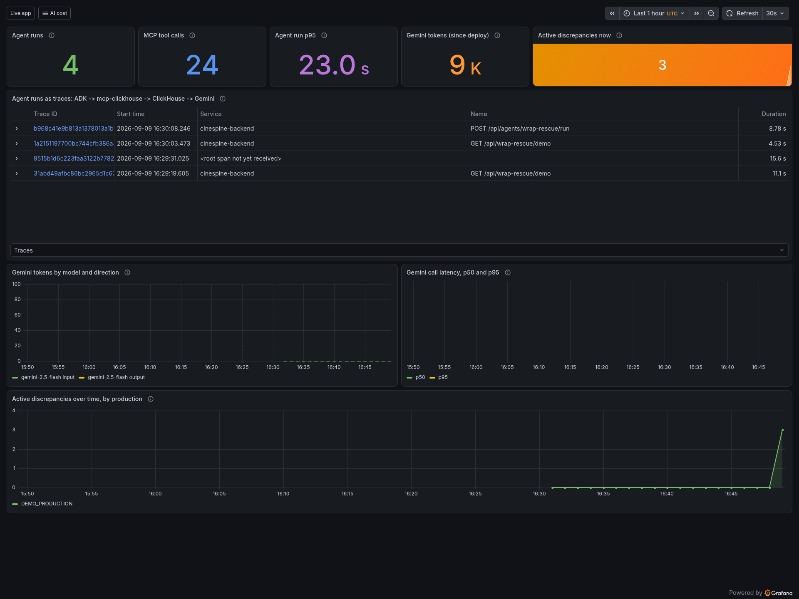This screenshot has width=799, height=599.
Task: Open the Grafana logo link
Action: [779, 593]
